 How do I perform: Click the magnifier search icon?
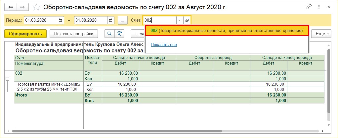(x=109, y=34)
